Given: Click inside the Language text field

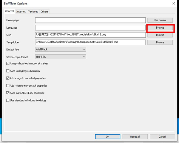Looking at the screenshot, I should [x=90, y=28].
